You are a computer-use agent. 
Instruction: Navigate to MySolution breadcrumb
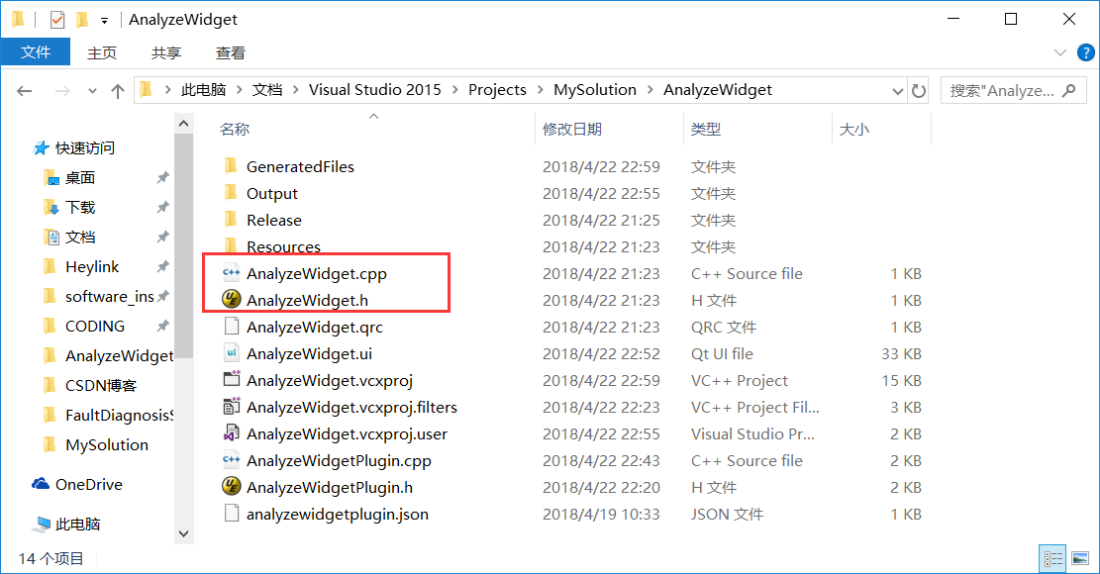[x=595, y=90]
